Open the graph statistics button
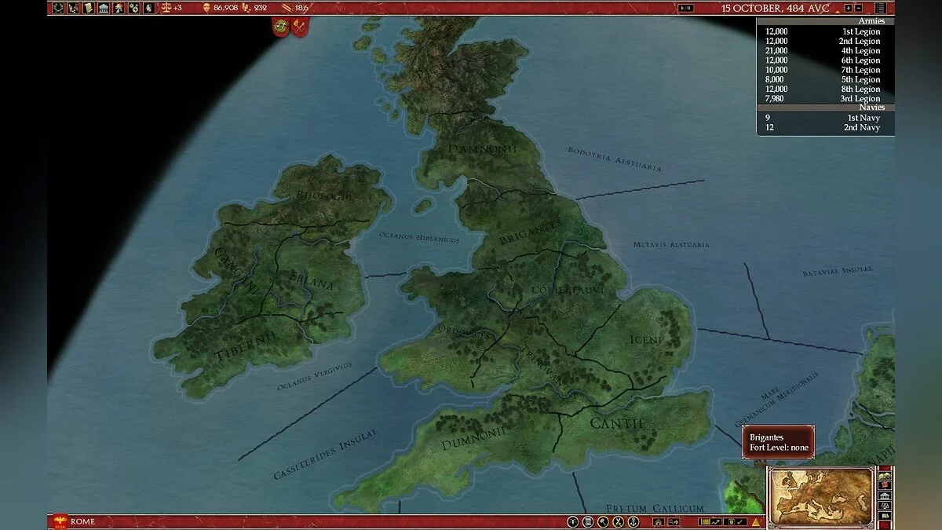The height and width of the screenshot is (530, 942). click(710, 522)
